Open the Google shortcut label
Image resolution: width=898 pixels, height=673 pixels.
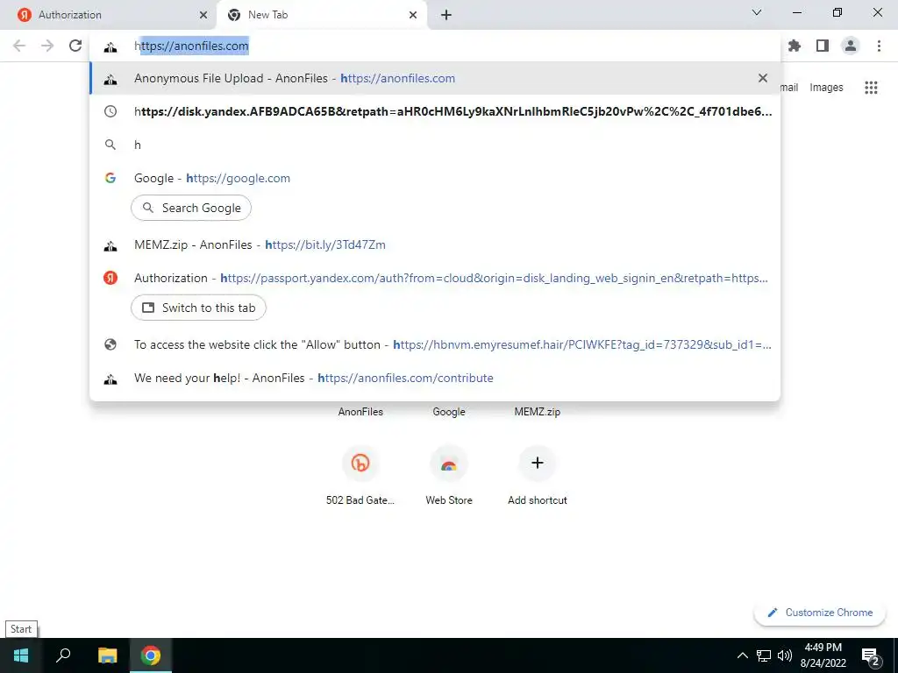[448, 412]
